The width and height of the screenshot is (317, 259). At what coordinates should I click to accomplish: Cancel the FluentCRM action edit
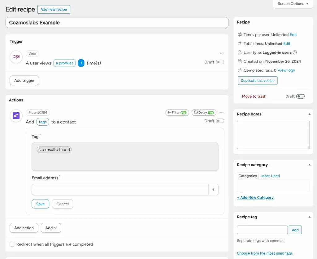[63, 204]
